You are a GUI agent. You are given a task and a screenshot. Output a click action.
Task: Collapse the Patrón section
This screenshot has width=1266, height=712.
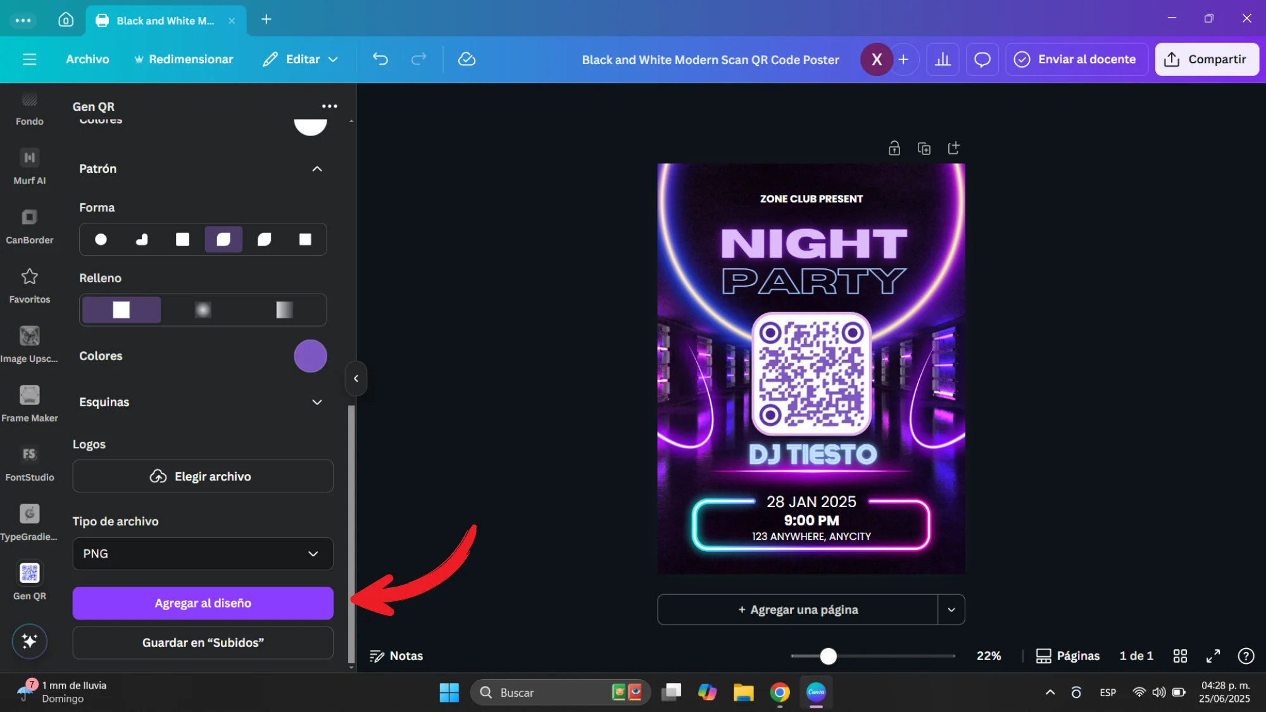click(x=317, y=168)
